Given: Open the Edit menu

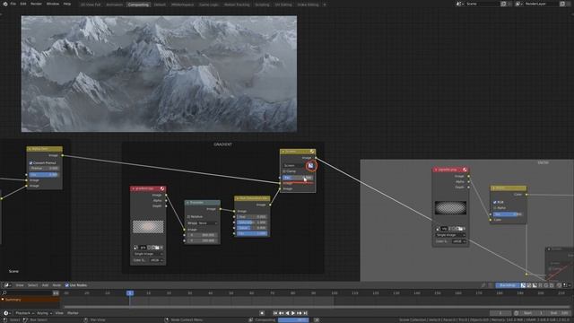Looking at the screenshot, I should pos(23,4).
